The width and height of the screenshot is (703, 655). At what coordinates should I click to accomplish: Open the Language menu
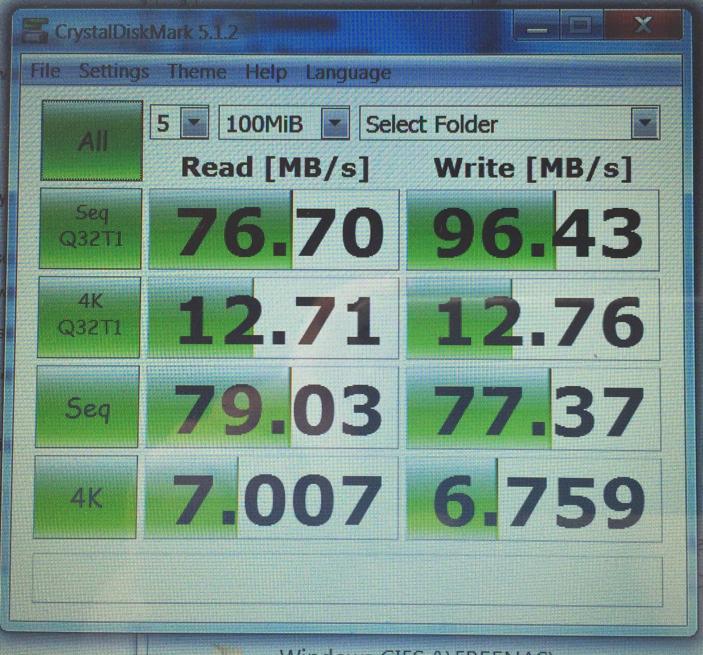(348, 73)
